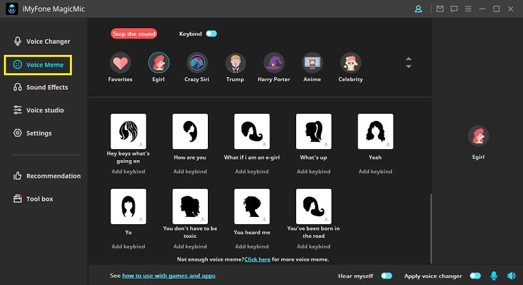Open the account profile icon
Screen dimensions: 523x285
coord(418,9)
